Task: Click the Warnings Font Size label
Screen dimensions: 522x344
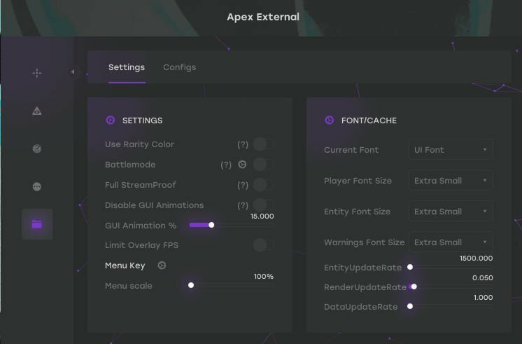Action: click(364, 242)
